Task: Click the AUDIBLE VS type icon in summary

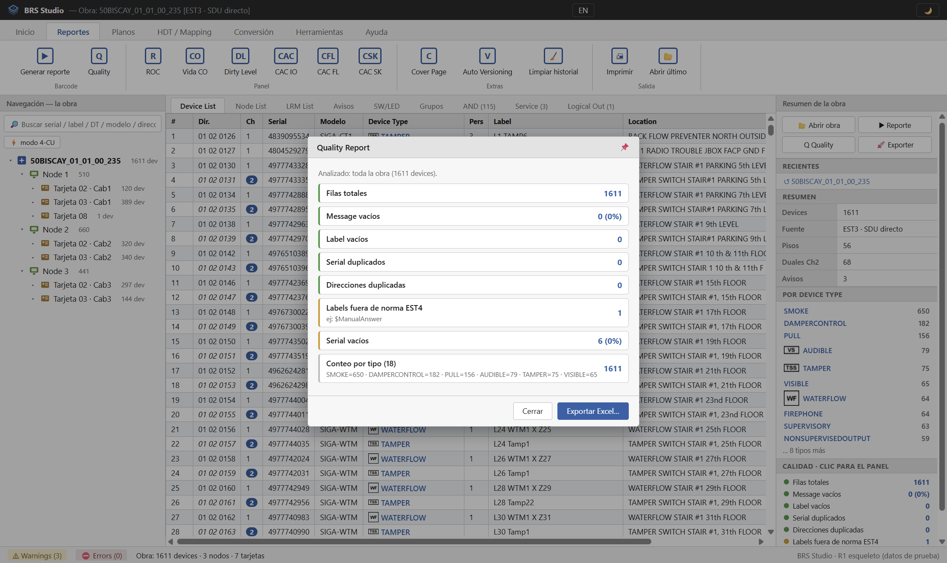Action: pos(791,350)
